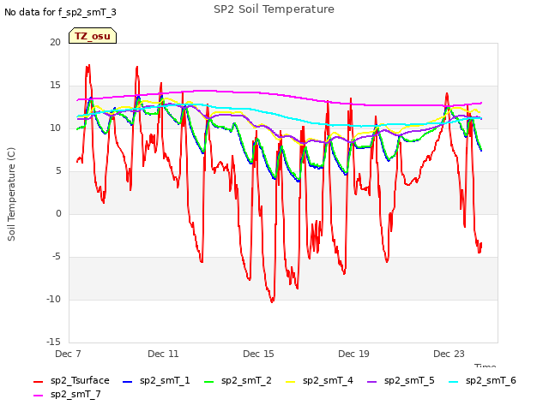Click magenta sp2_smT_7 legend color marker
549x411 pixels.
tap(38, 396)
